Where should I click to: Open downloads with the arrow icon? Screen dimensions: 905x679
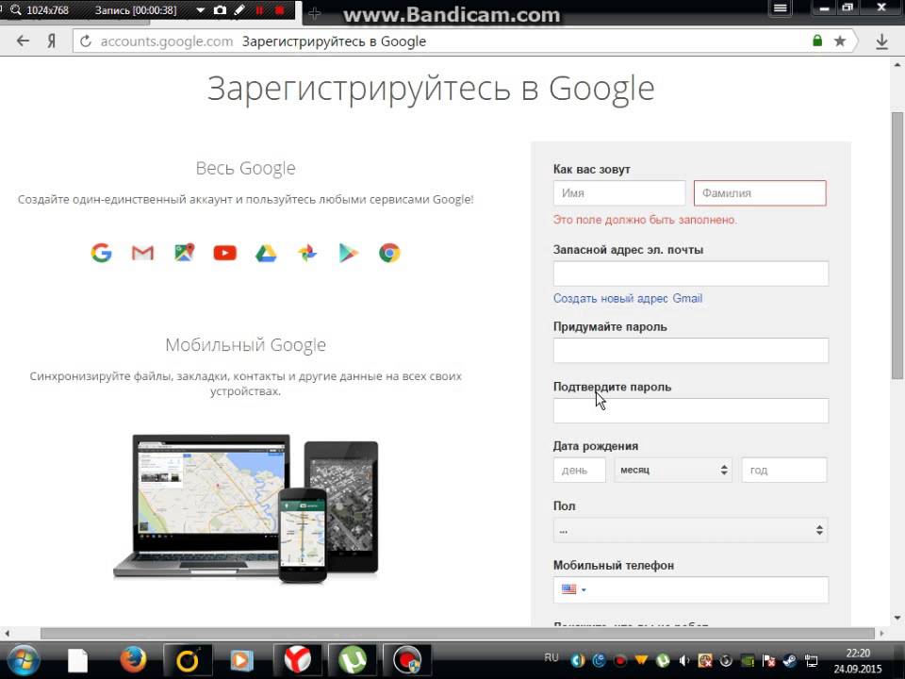point(882,41)
